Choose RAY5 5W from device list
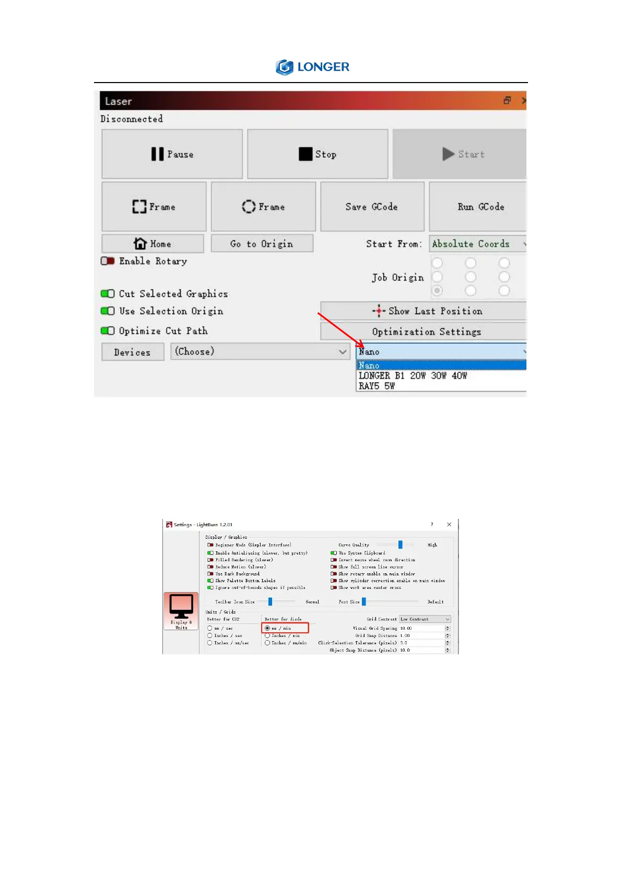Screen dimensions: 622x880 coord(441,386)
